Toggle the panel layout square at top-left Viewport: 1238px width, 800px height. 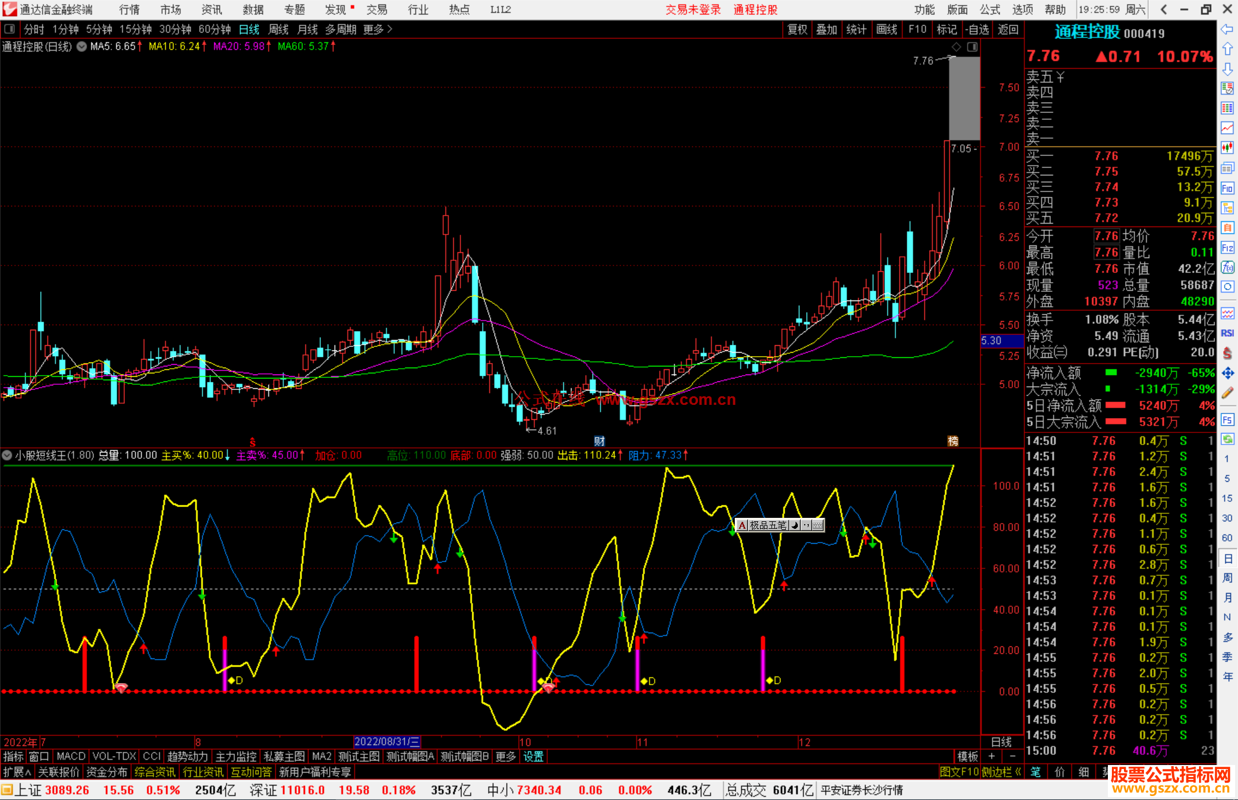point(10,29)
